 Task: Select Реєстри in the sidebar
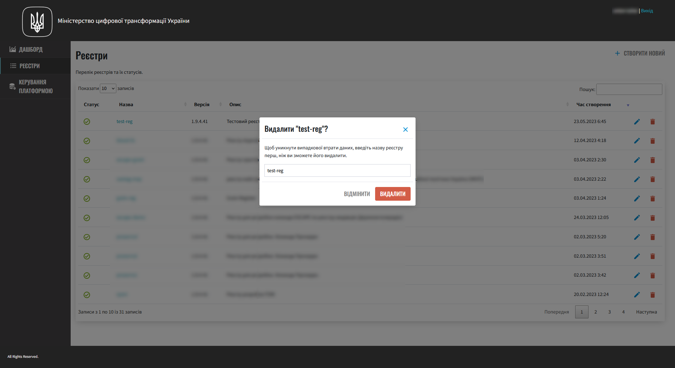click(x=35, y=66)
